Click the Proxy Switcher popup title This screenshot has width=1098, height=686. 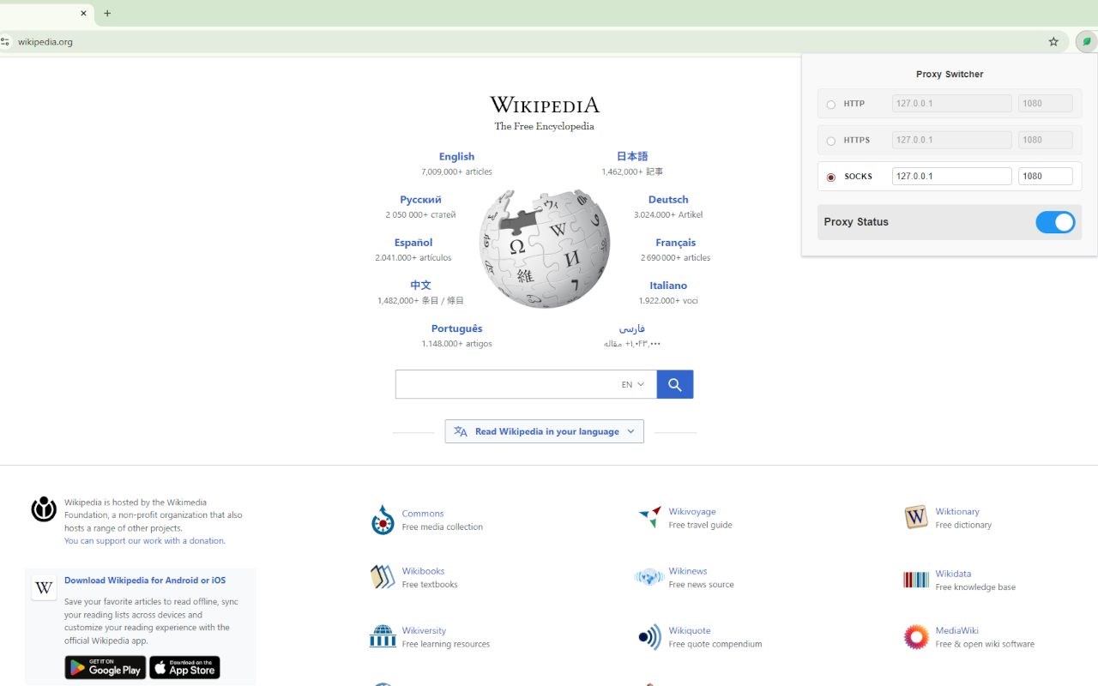coord(950,75)
